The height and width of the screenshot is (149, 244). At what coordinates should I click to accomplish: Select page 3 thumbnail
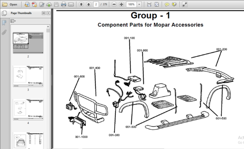coord(28,76)
